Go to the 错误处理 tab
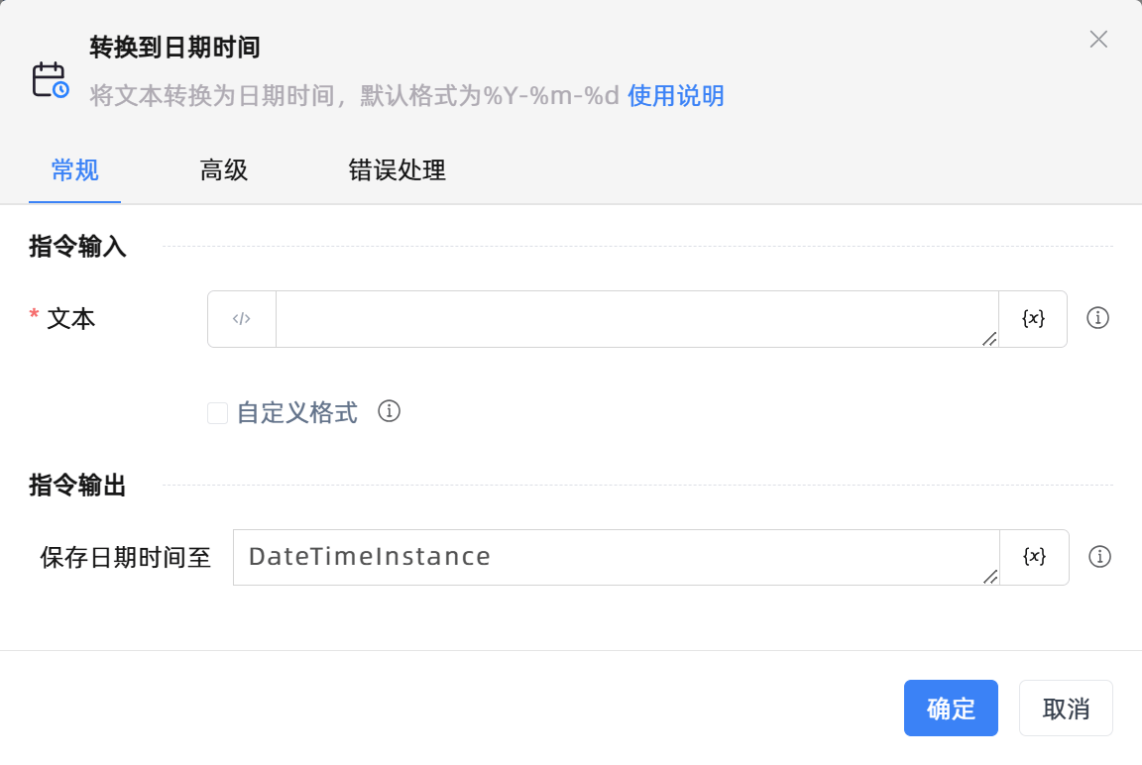 click(397, 170)
